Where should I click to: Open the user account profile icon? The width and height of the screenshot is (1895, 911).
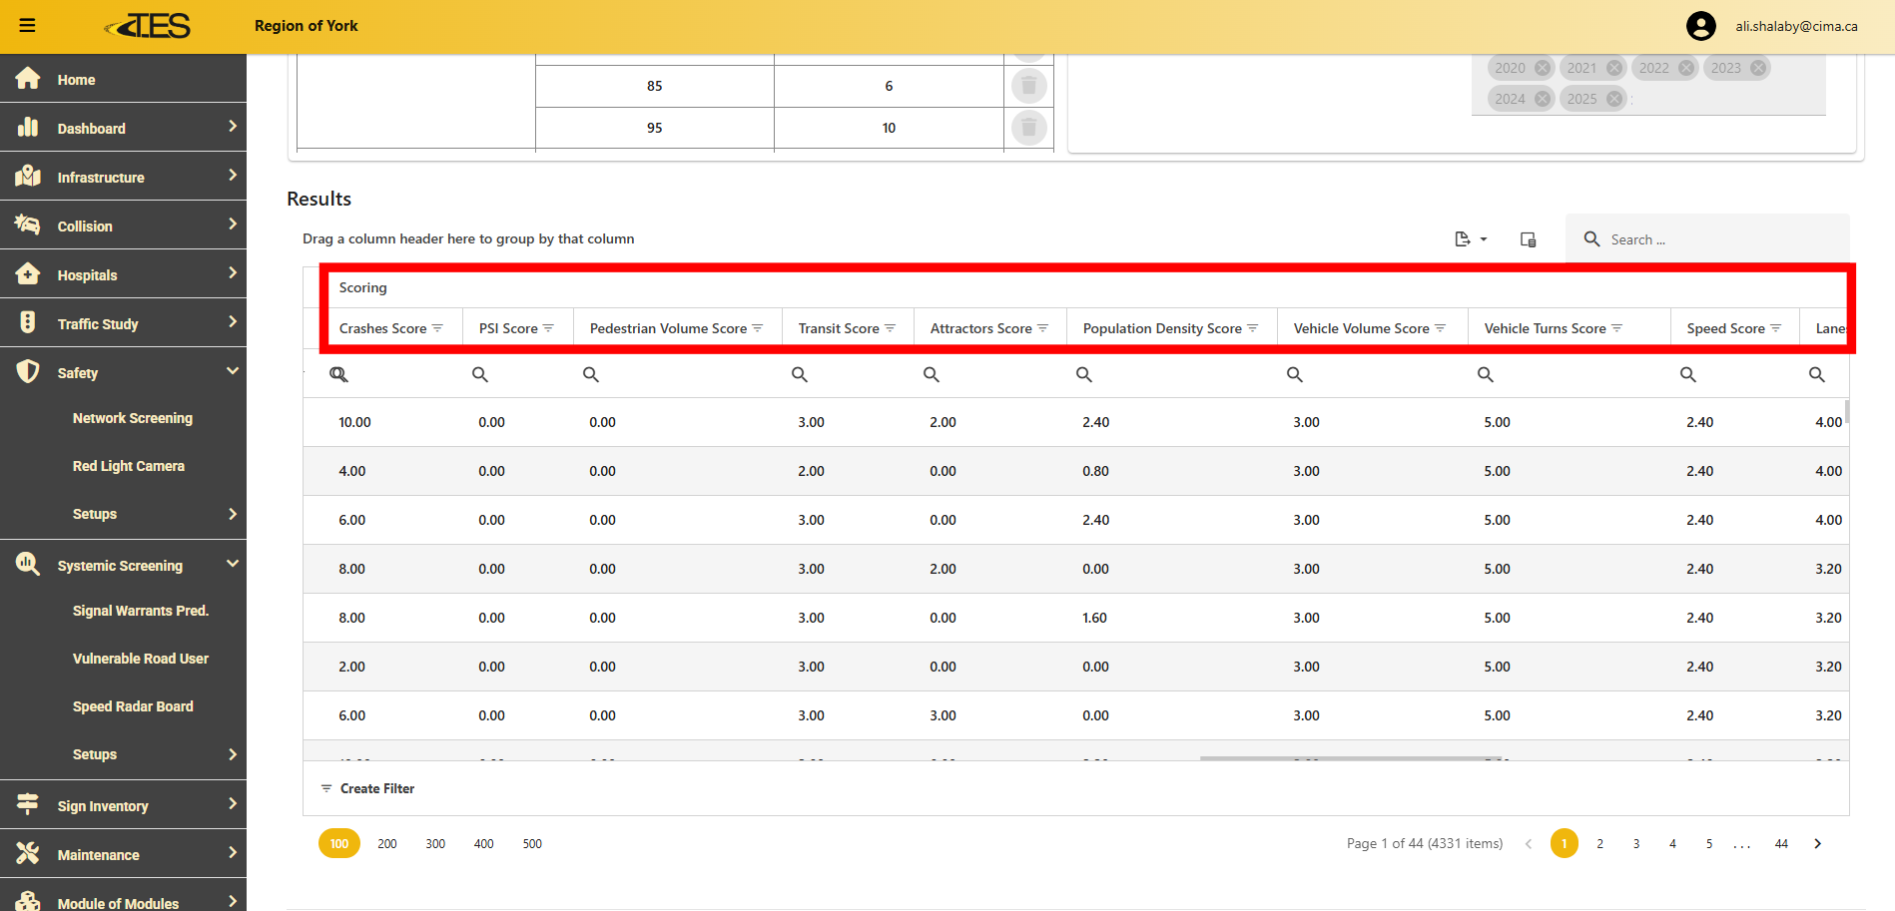[x=1700, y=26]
